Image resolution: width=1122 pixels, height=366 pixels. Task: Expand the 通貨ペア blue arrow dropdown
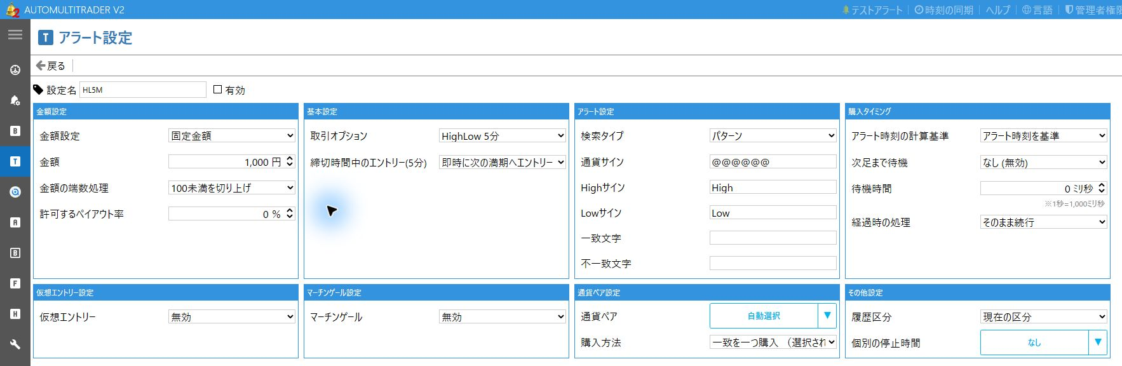pyautogui.click(x=827, y=316)
